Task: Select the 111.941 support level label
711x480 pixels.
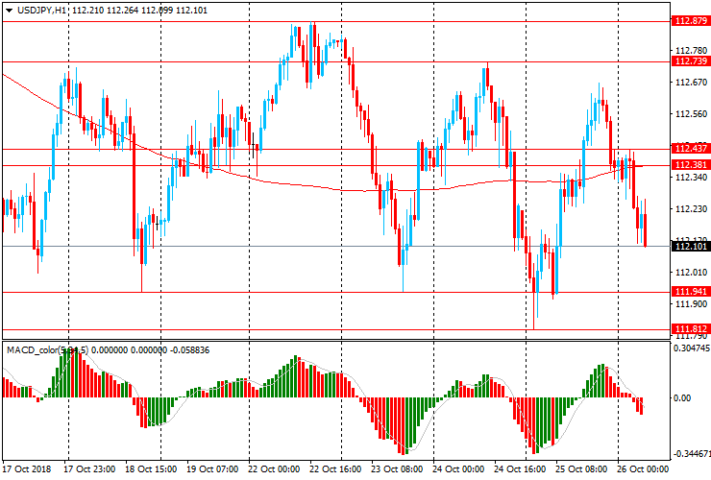Action: [691, 292]
